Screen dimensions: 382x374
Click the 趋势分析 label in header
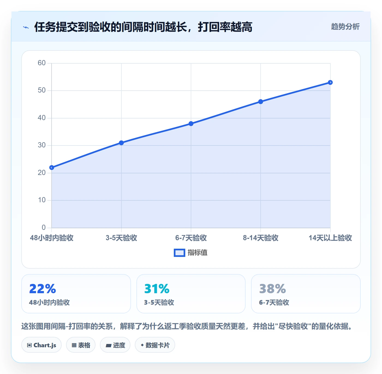pos(345,26)
